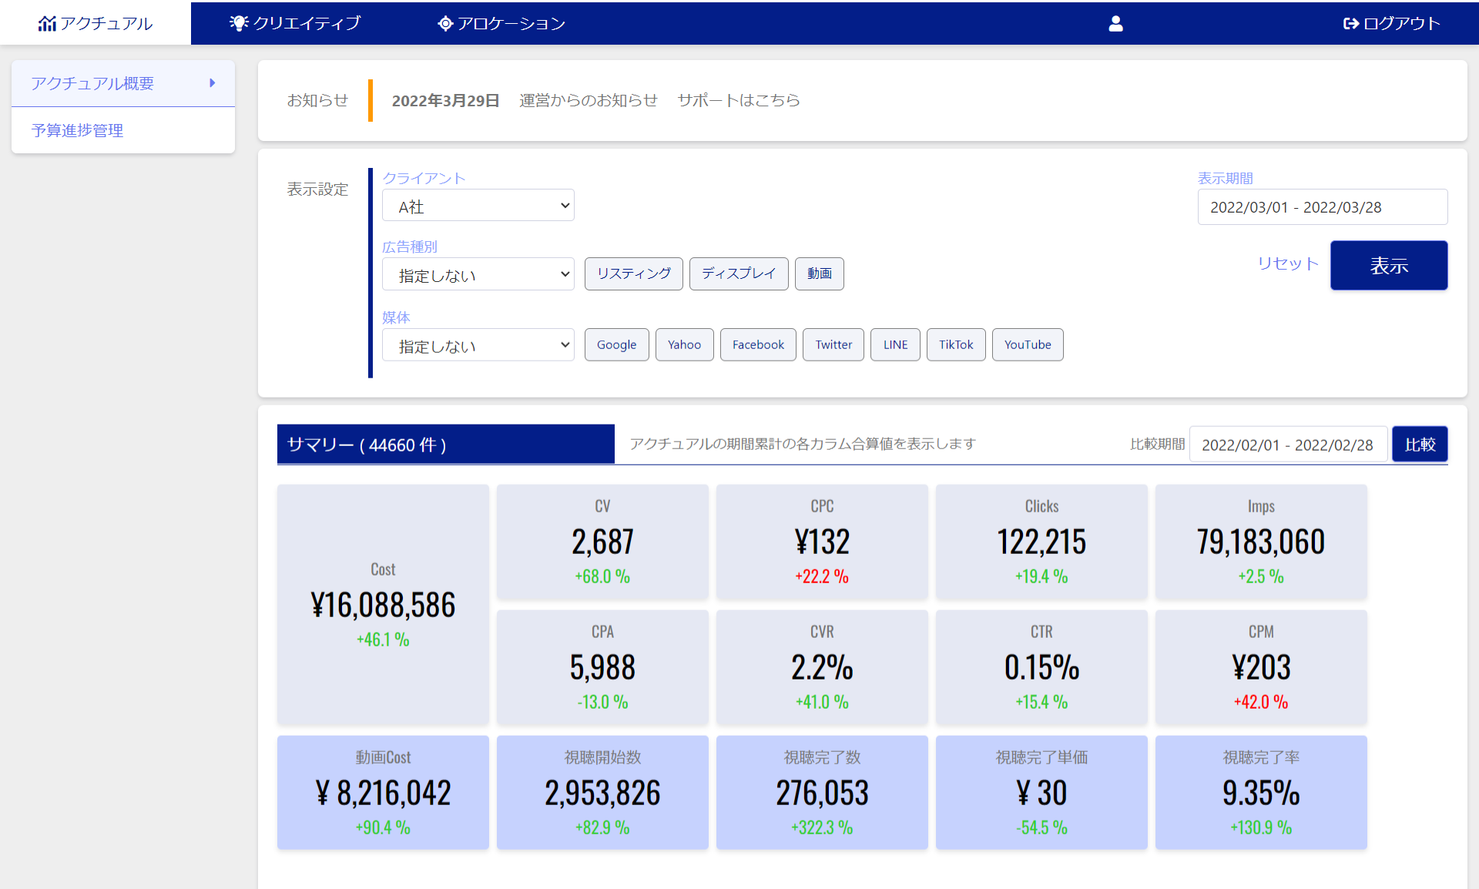This screenshot has width=1479, height=889.
Task: Open the 広告種別 dropdown
Action: [478, 274]
